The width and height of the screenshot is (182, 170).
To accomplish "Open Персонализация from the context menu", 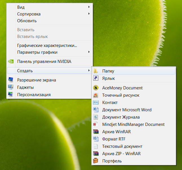I will pos(50,95).
